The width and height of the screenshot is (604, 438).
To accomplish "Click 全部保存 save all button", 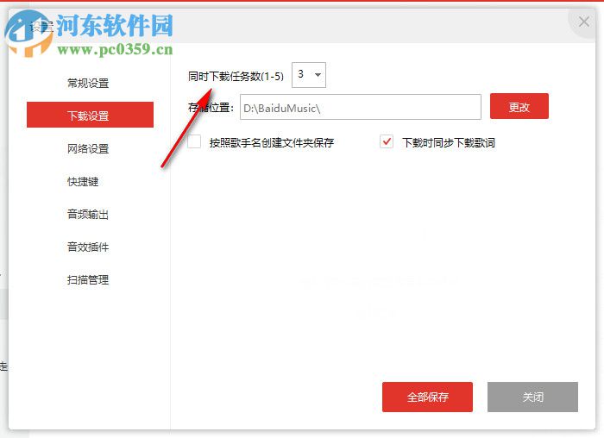I will 428,397.
